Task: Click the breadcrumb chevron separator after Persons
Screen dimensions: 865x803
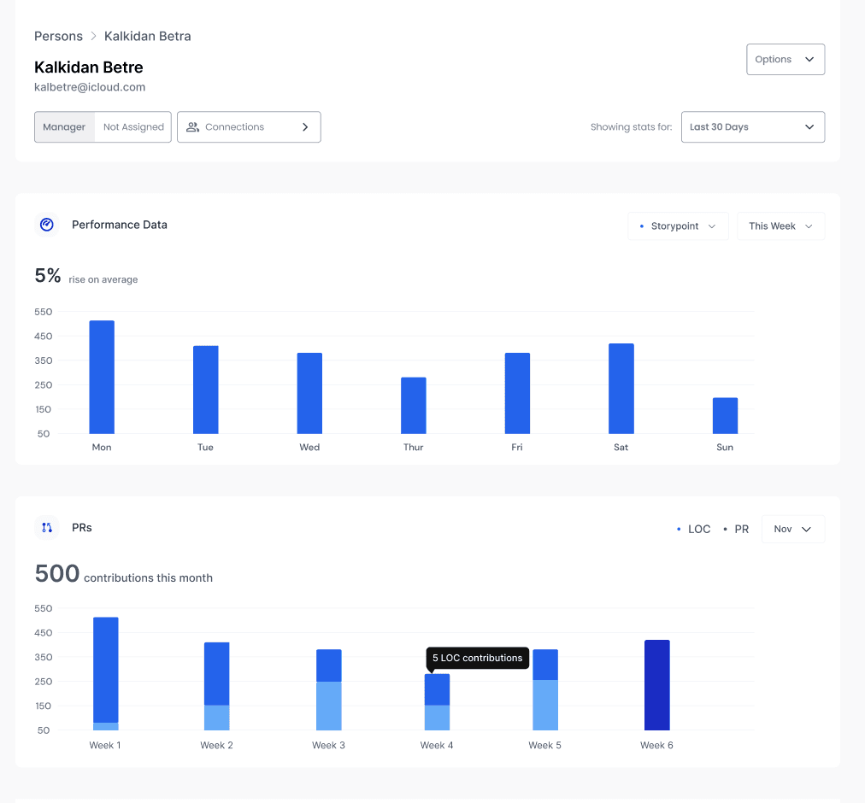Action: [94, 37]
